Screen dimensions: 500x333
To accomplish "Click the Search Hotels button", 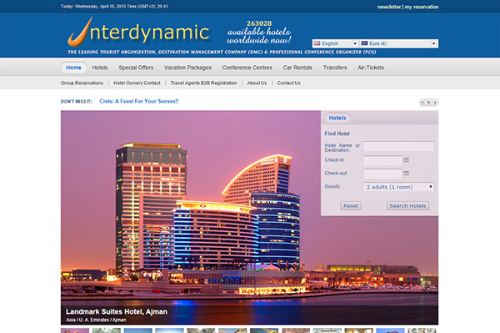I will coord(407,205).
